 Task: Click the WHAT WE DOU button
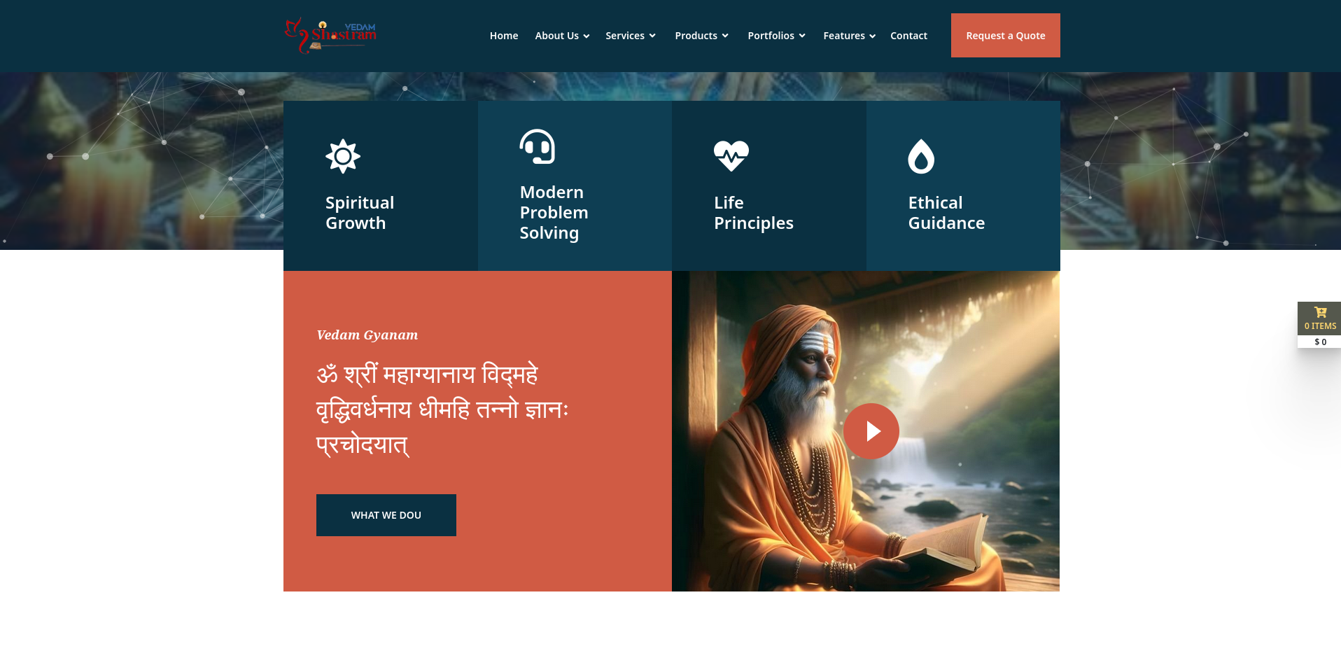(x=386, y=515)
